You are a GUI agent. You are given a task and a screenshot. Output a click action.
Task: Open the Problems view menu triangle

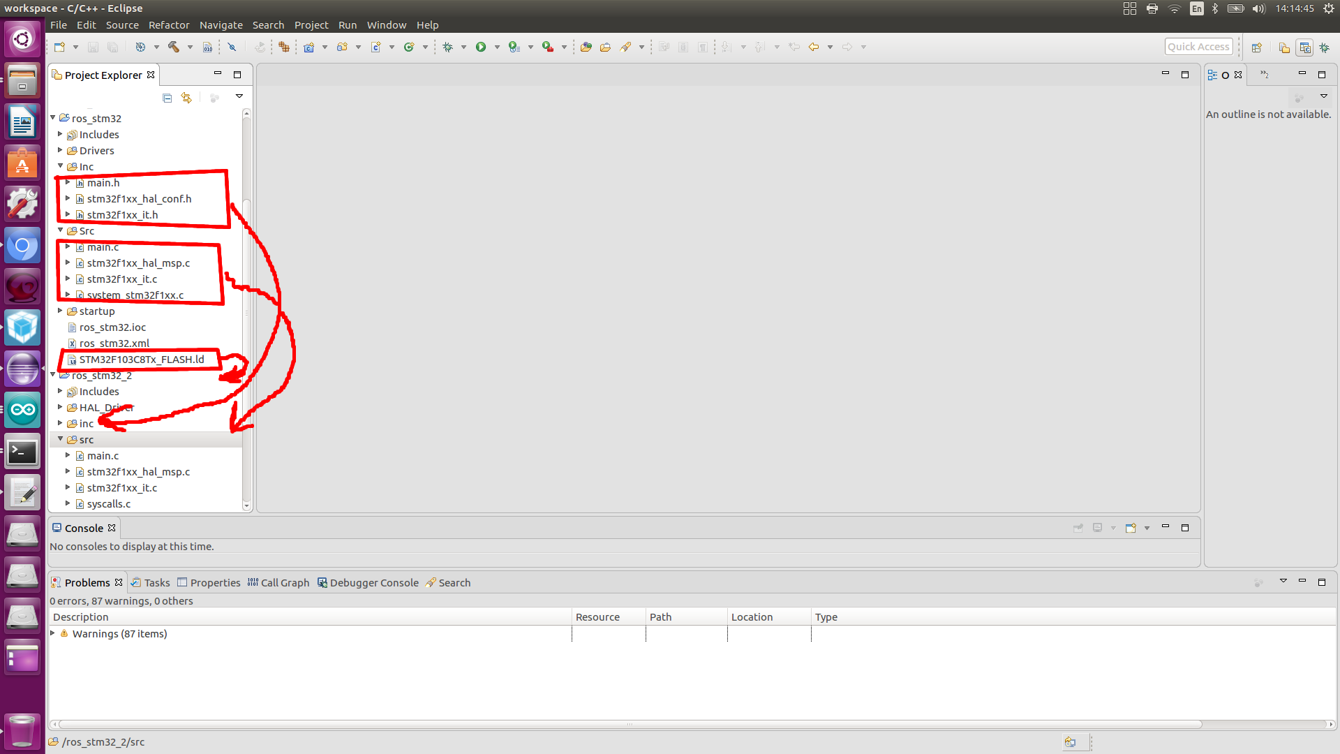pyautogui.click(x=1283, y=581)
